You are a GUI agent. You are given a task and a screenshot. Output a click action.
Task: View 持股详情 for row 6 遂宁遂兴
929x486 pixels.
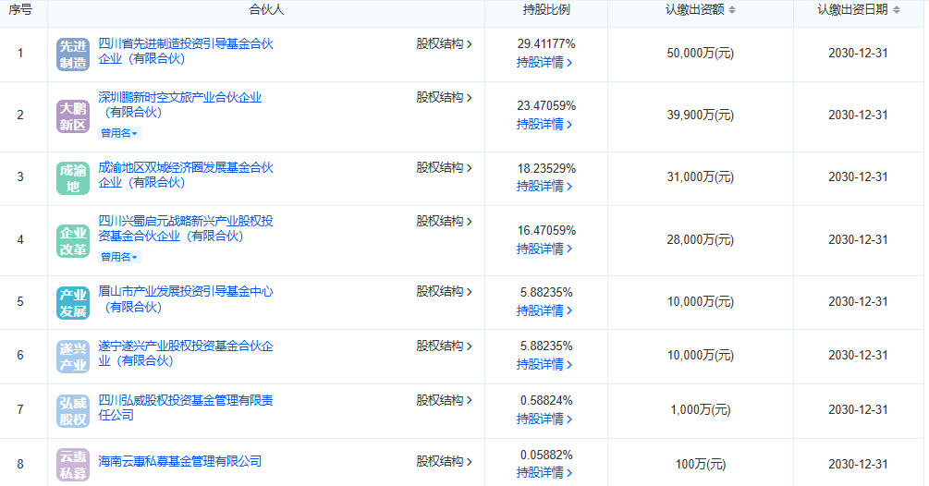coord(544,365)
